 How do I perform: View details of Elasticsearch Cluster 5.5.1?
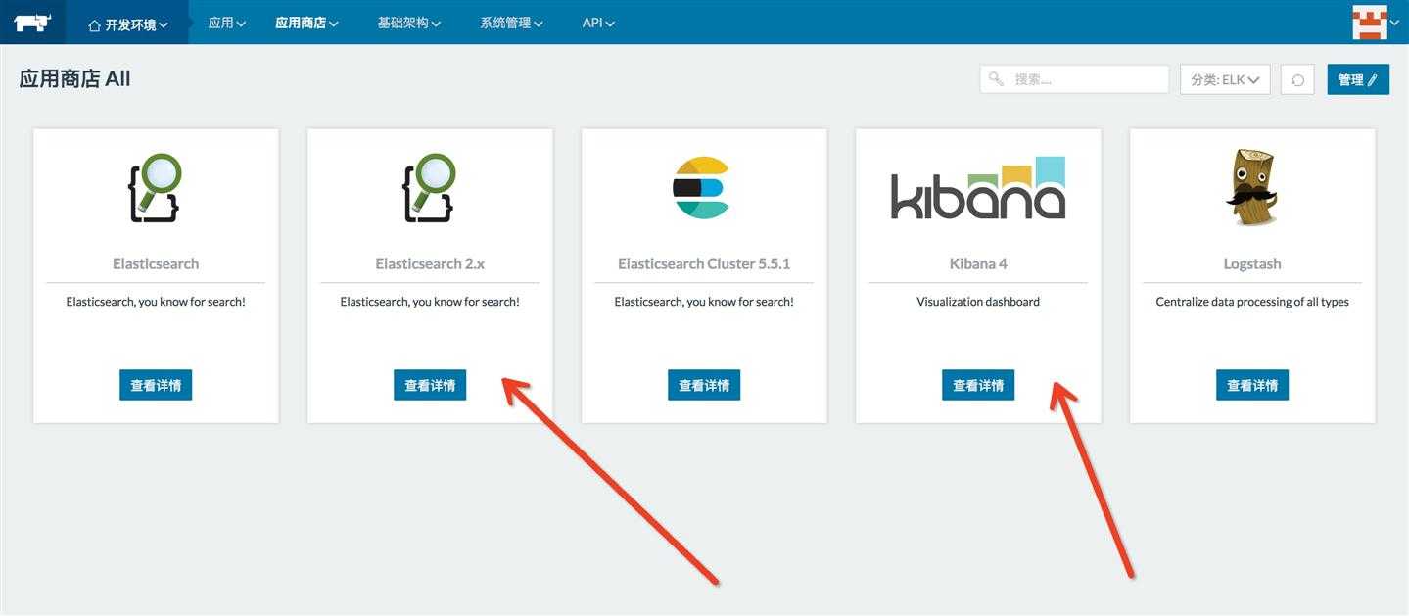[704, 385]
